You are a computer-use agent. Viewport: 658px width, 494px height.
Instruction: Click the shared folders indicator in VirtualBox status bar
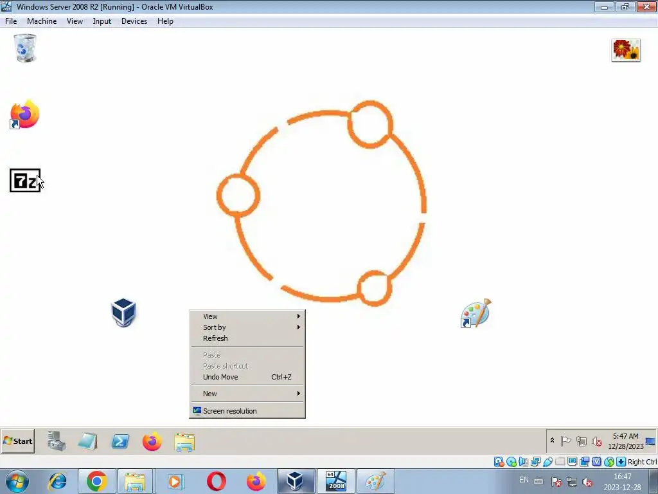pyautogui.click(x=560, y=462)
